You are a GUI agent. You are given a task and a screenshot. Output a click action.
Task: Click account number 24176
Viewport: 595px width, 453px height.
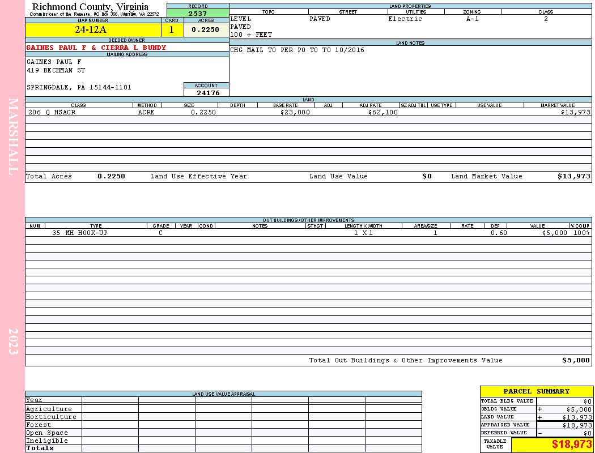coord(208,93)
